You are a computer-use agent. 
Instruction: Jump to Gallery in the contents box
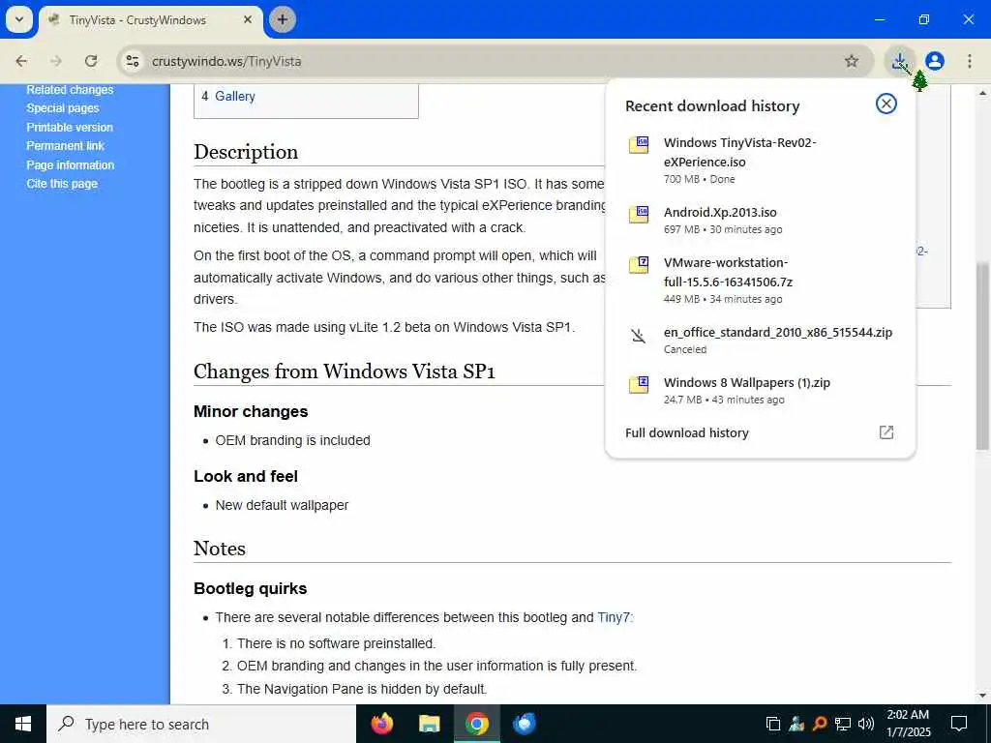pos(234,96)
